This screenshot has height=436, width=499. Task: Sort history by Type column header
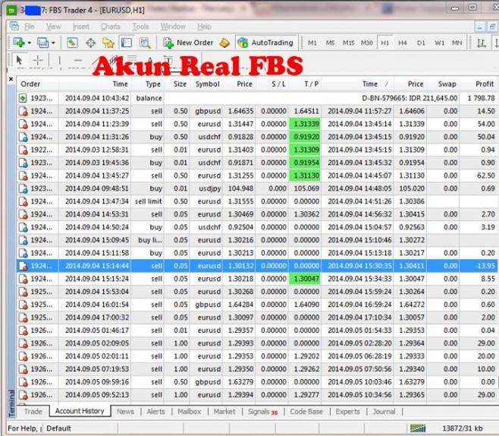pyautogui.click(x=152, y=84)
